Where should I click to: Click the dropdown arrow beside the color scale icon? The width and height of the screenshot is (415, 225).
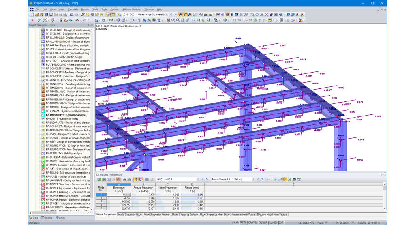[304, 20]
